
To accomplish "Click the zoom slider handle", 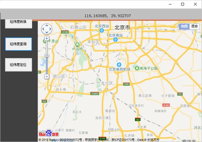I will coord(47,56).
